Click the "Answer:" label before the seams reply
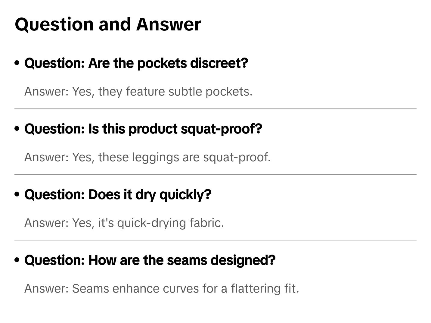Image resolution: width=431 pixels, height=323 pixels. (47, 289)
